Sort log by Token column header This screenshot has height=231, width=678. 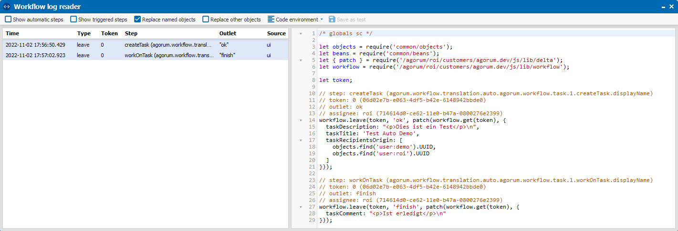pyautogui.click(x=110, y=33)
